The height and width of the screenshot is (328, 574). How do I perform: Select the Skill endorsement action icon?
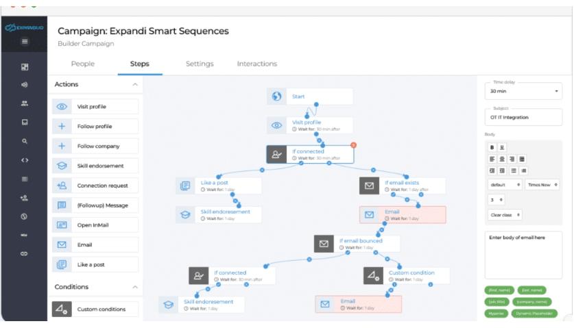tap(62, 166)
